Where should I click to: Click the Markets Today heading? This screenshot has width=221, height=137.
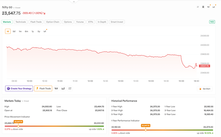13,101
